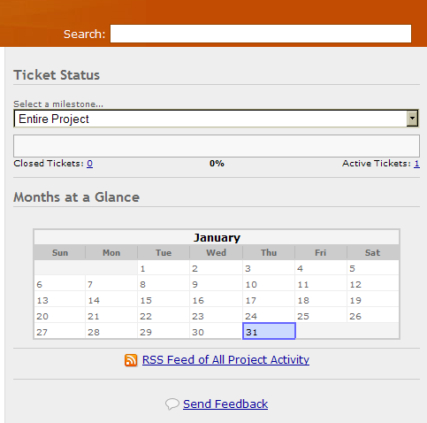Click the January month header

point(217,237)
